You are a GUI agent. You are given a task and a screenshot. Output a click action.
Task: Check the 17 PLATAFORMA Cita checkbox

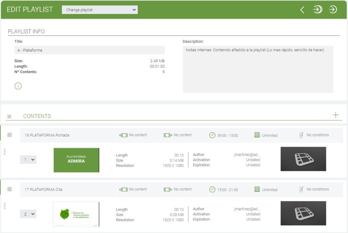10,189
